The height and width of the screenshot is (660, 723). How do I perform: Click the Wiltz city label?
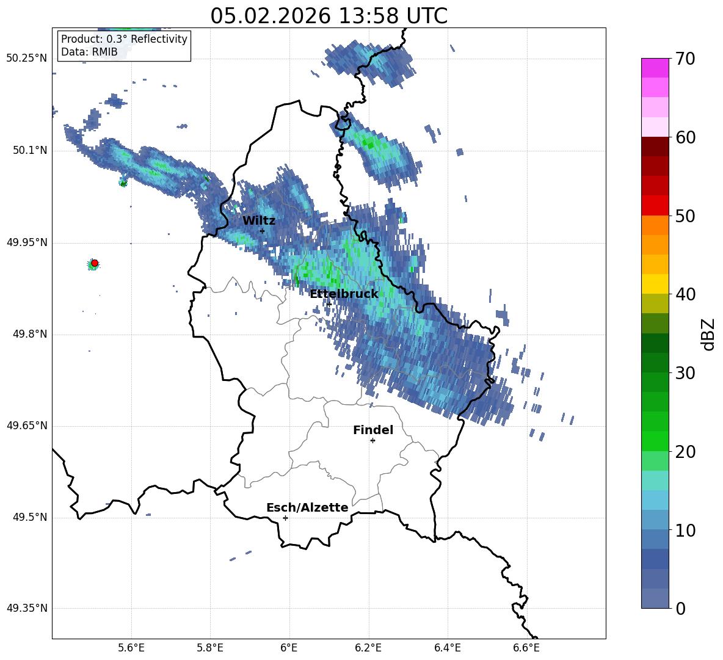pos(259,221)
